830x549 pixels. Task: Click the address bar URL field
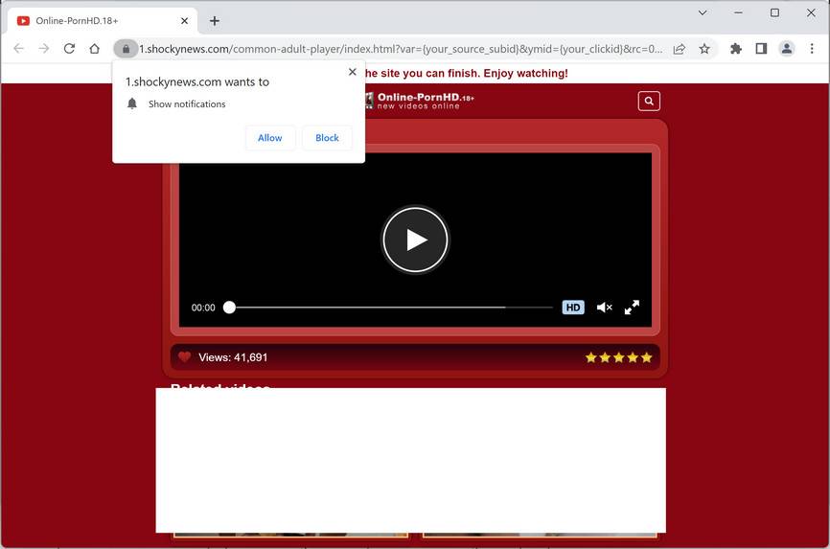(x=401, y=49)
